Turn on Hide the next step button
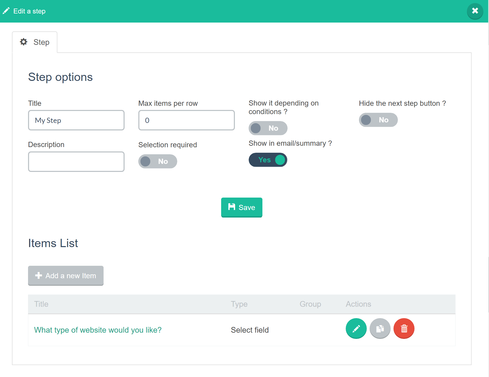Viewport: 489px width, 377px height. coord(378,120)
